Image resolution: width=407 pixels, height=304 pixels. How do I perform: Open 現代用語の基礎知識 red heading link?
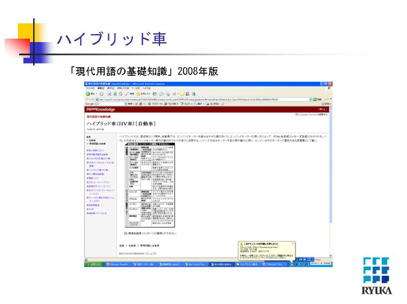99,117
